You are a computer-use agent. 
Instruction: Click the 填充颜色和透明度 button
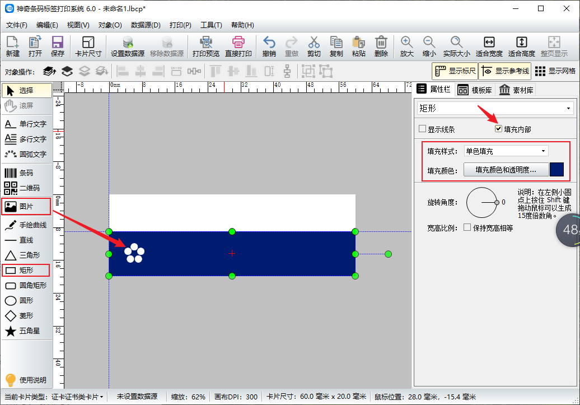coord(506,170)
